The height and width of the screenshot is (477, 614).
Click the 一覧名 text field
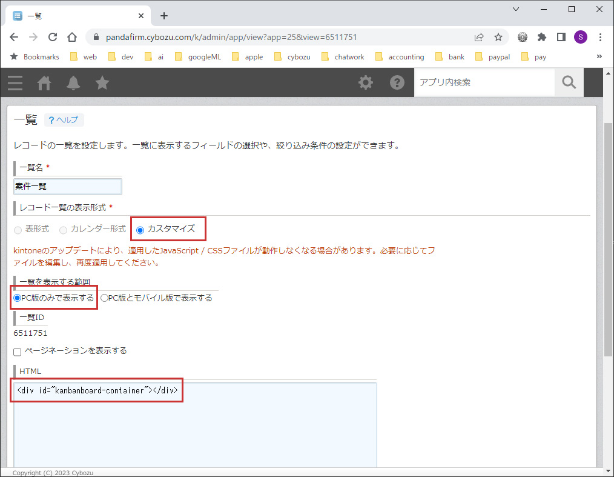[68, 187]
